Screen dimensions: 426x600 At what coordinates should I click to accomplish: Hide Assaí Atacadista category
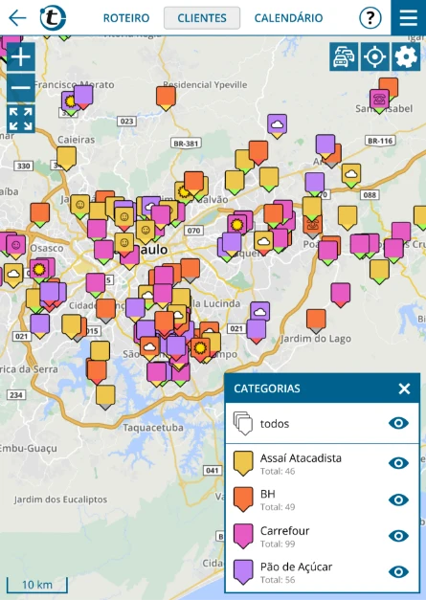pos(398,463)
